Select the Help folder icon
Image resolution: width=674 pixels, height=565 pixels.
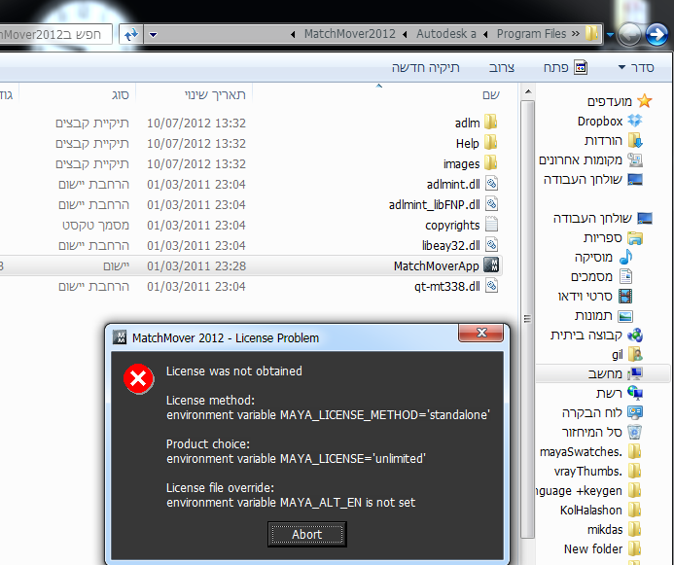pyautogui.click(x=491, y=142)
